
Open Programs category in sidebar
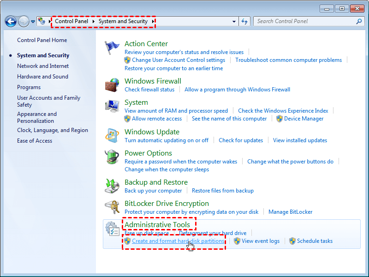[29, 87]
